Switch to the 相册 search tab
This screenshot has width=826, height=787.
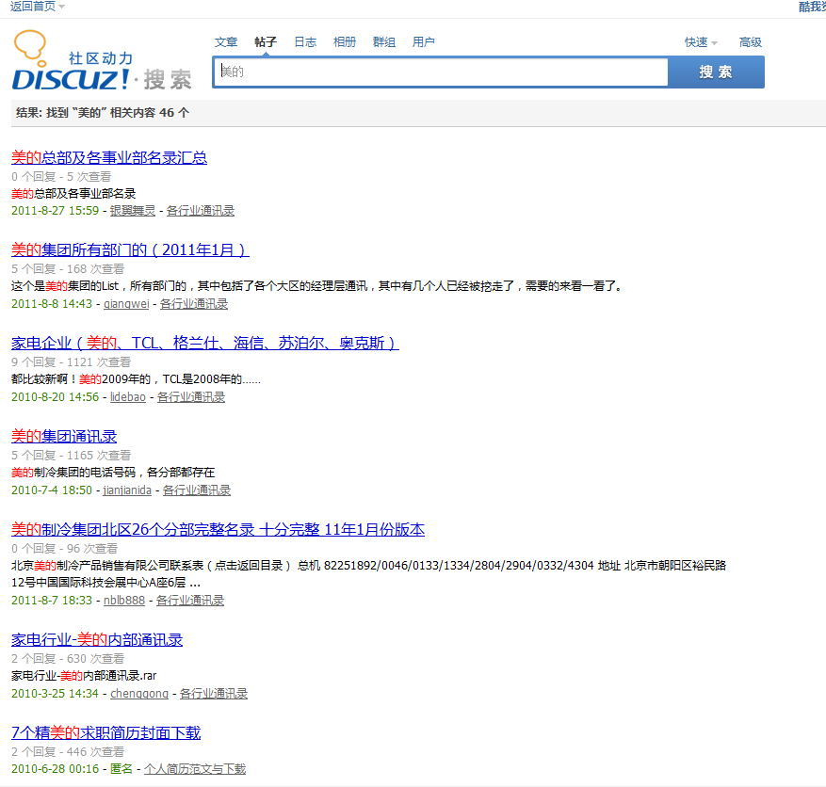(x=345, y=42)
